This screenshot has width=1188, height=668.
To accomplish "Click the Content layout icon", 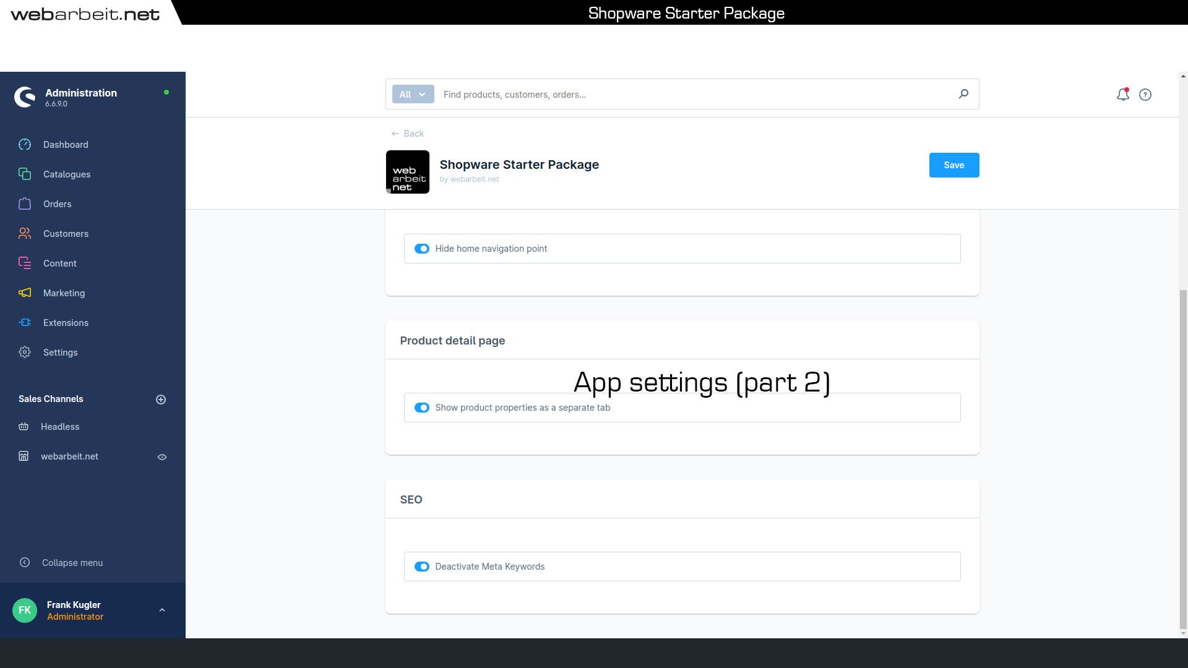I will click(x=25, y=263).
